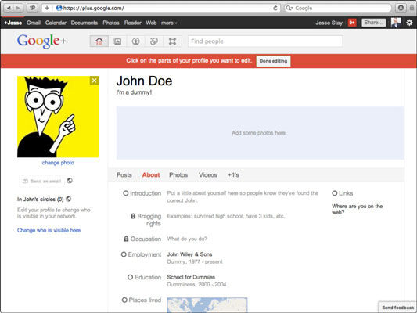Open the Games icon in Google+ nav

pyautogui.click(x=172, y=41)
